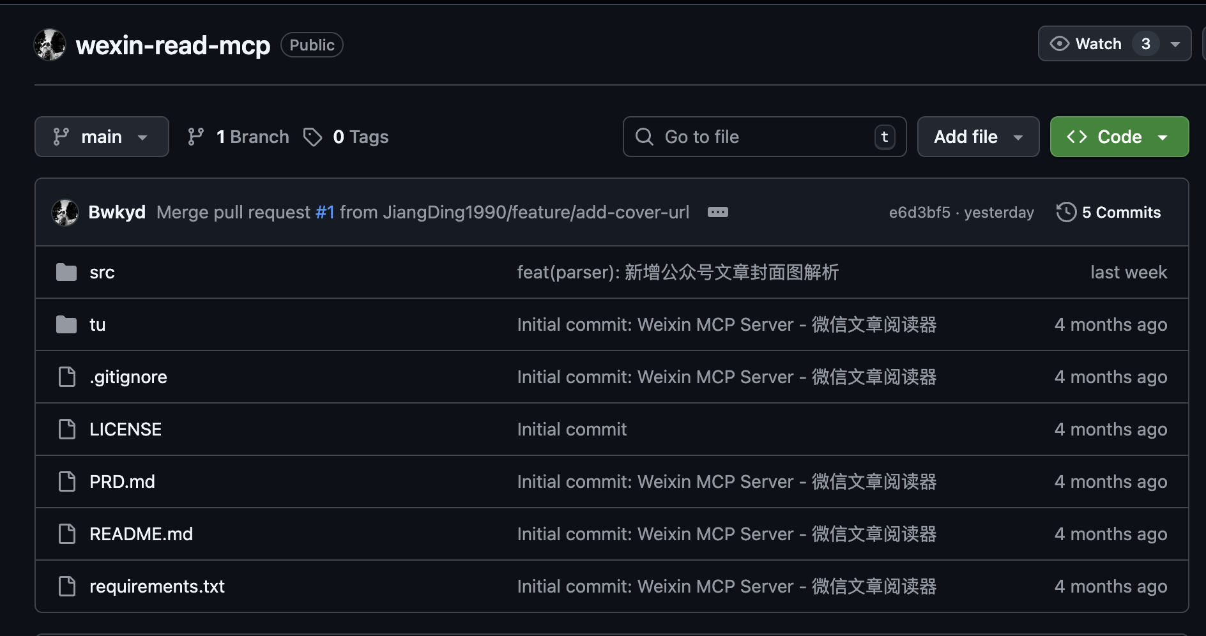
Task: Open the LICENSE file
Action: [x=126, y=430]
